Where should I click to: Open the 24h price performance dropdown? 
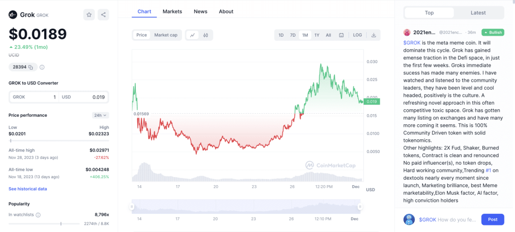(x=101, y=115)
